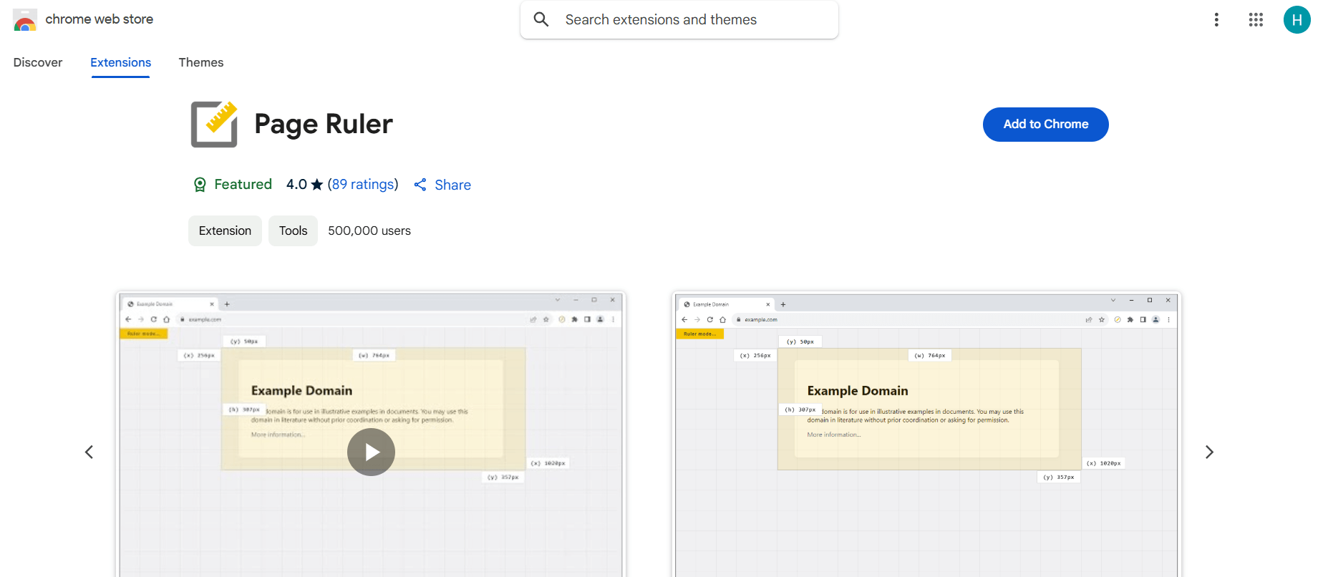The height and width of the screenshot is (577, 1323).
Task: Click the Featured badge icon
Action: [x=200, y=185]
